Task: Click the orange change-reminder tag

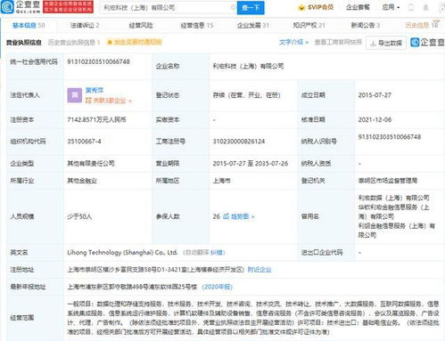Action: click(x=135, y=42)
